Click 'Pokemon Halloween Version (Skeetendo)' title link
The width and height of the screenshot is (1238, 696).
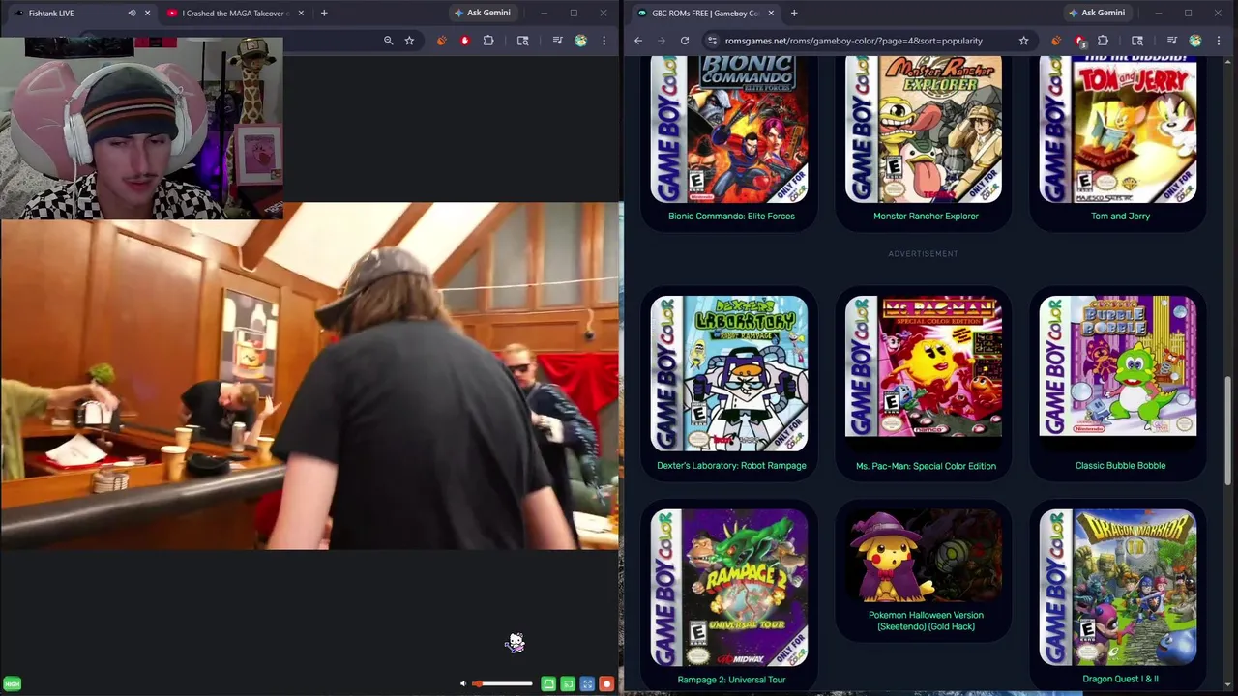click(926, 621)
